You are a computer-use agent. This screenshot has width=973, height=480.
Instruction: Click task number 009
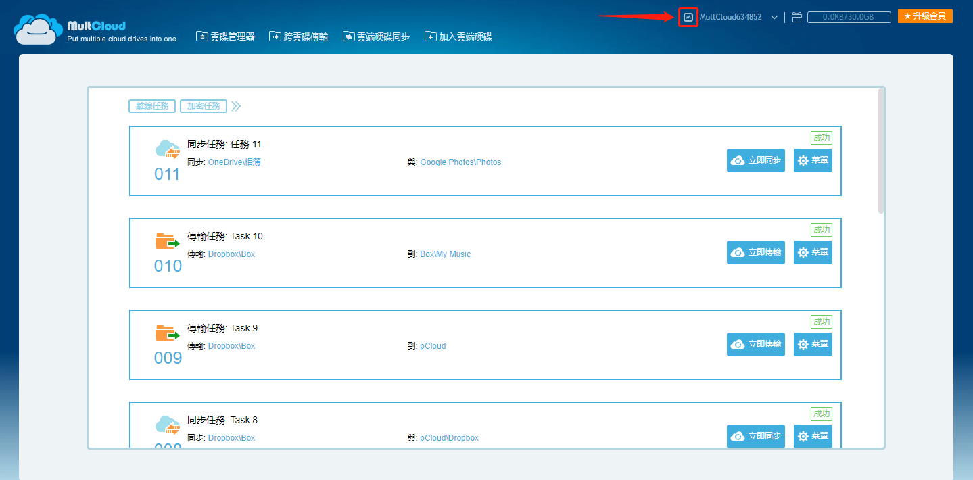(168, 358)
